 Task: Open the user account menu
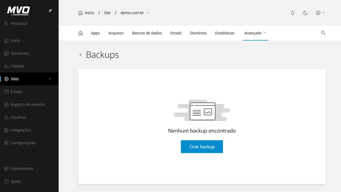pos(320,13)
